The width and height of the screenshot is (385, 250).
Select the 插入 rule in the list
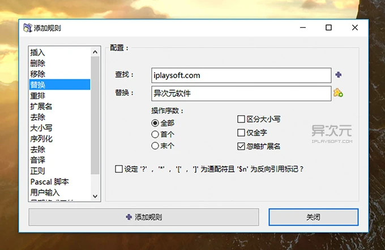pos(38,53)
